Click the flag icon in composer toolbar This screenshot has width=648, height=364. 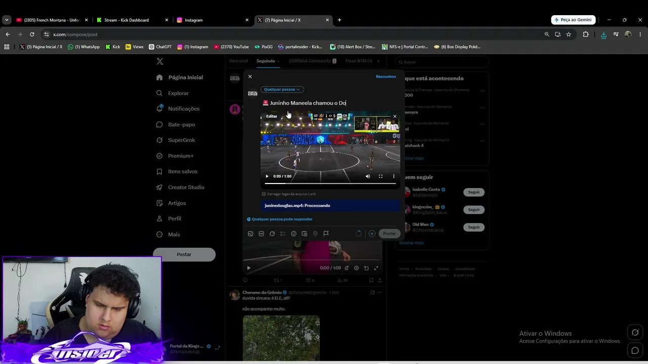pos(326,234)
